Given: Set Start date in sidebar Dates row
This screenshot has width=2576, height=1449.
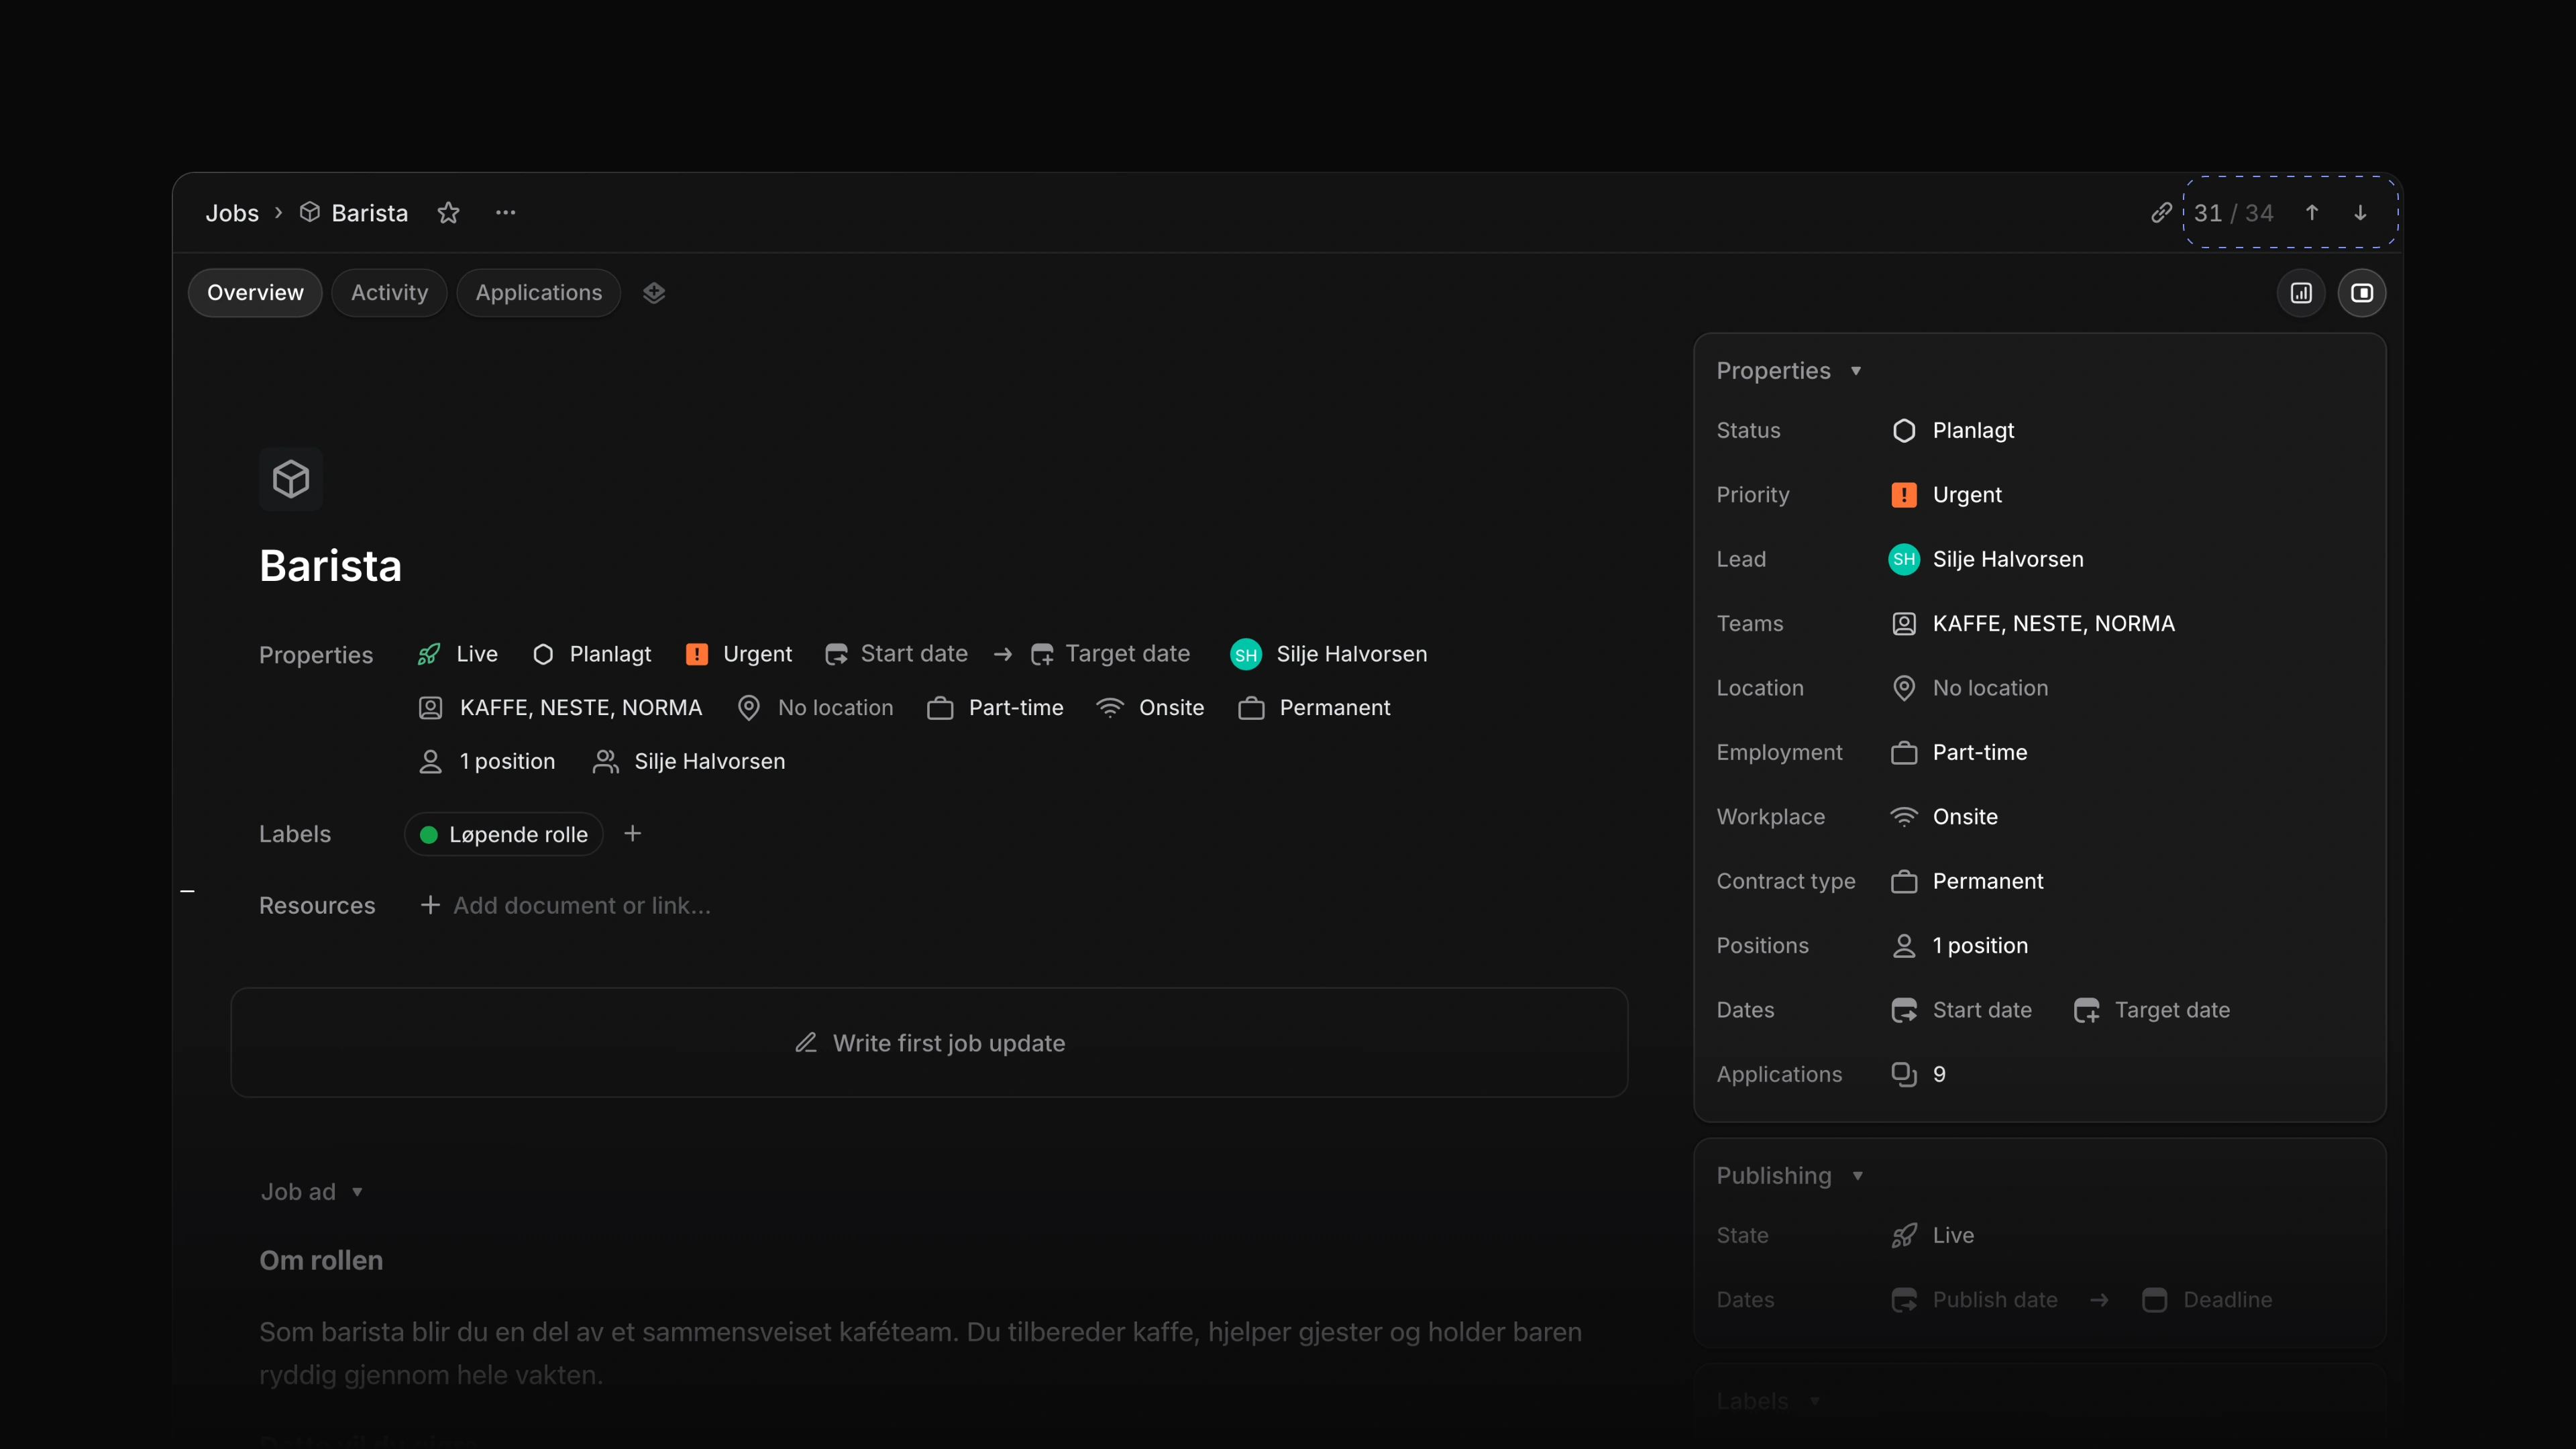Looking at the screenshot, I should coord(1962,1011).
